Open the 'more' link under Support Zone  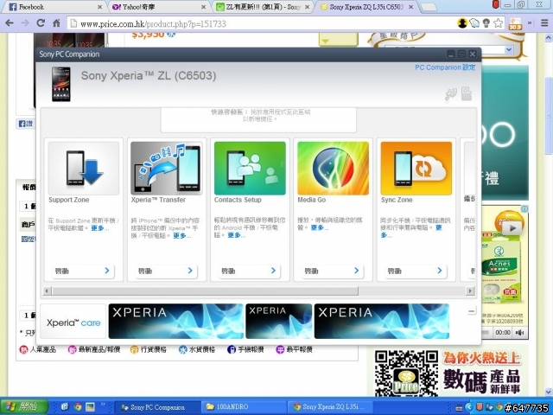pyautogui.click(x=100, y=228)
